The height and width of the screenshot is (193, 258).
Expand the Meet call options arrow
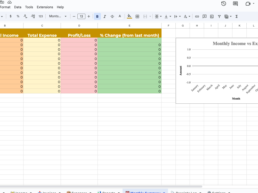(x=254, y=3)
